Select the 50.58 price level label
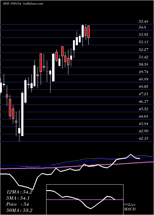The width and height of the screenshot is (154, 215). [143, 64]
